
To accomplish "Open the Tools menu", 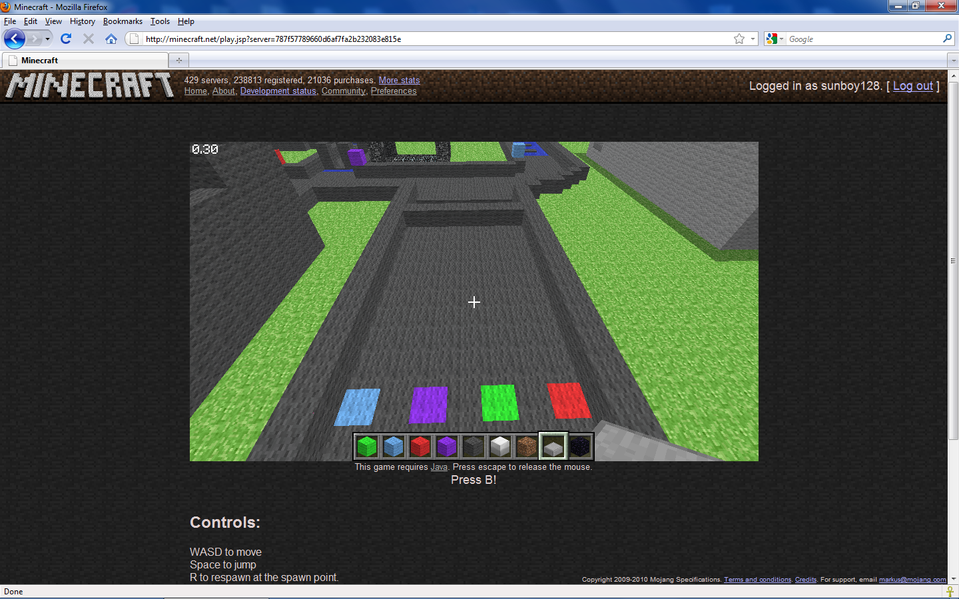I will tap(160, 21).
